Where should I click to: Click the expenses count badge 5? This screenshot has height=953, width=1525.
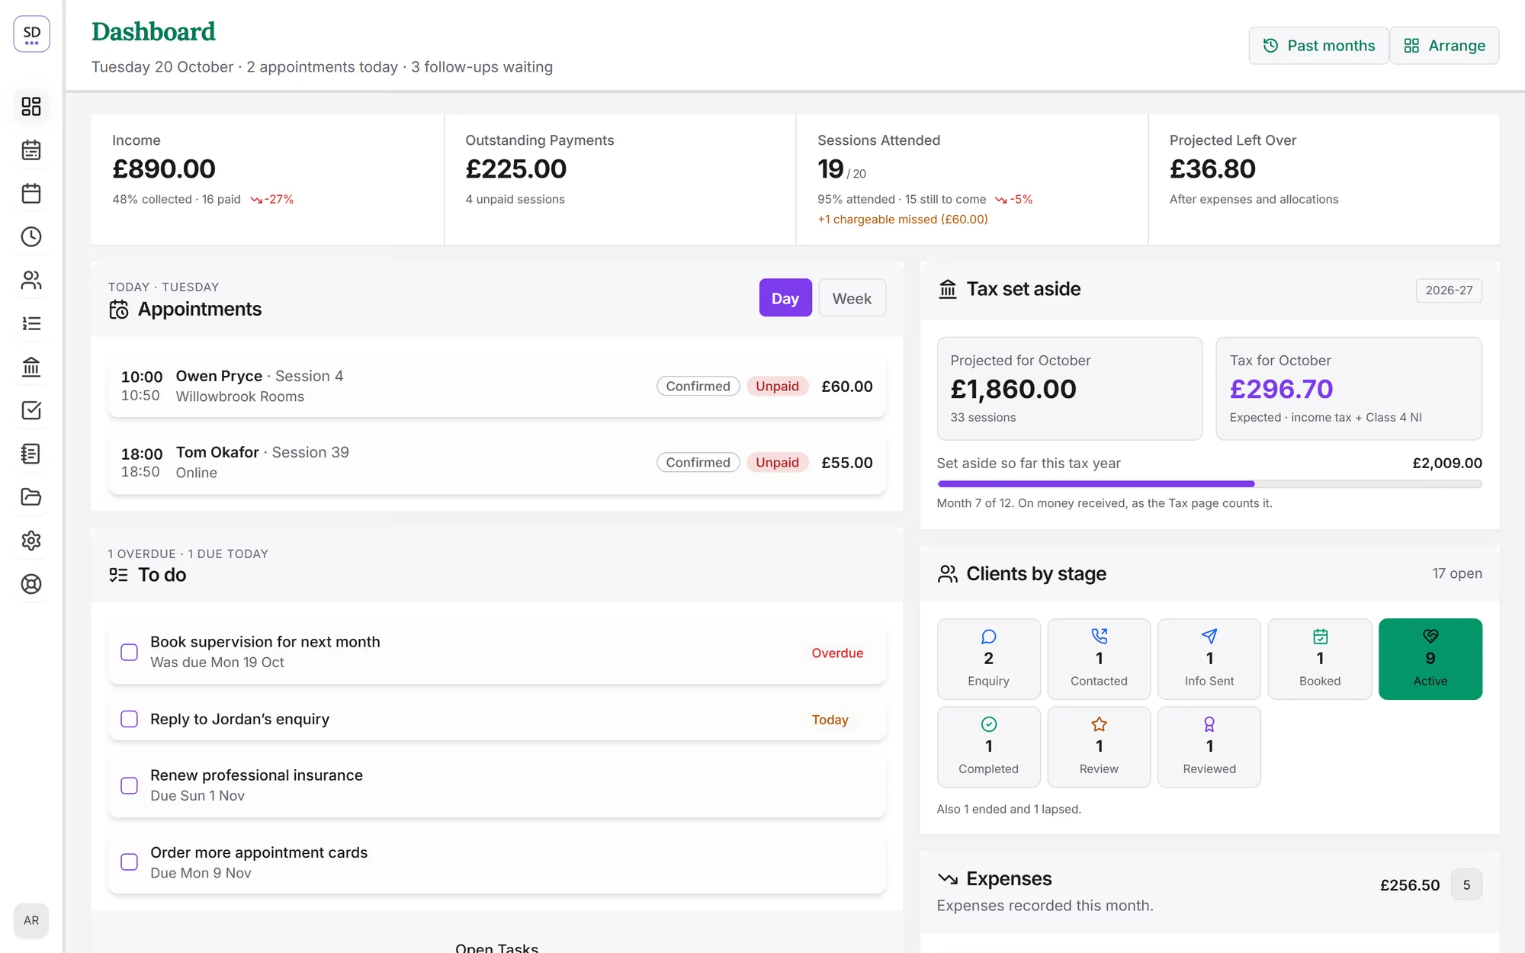click(1466, 884)
